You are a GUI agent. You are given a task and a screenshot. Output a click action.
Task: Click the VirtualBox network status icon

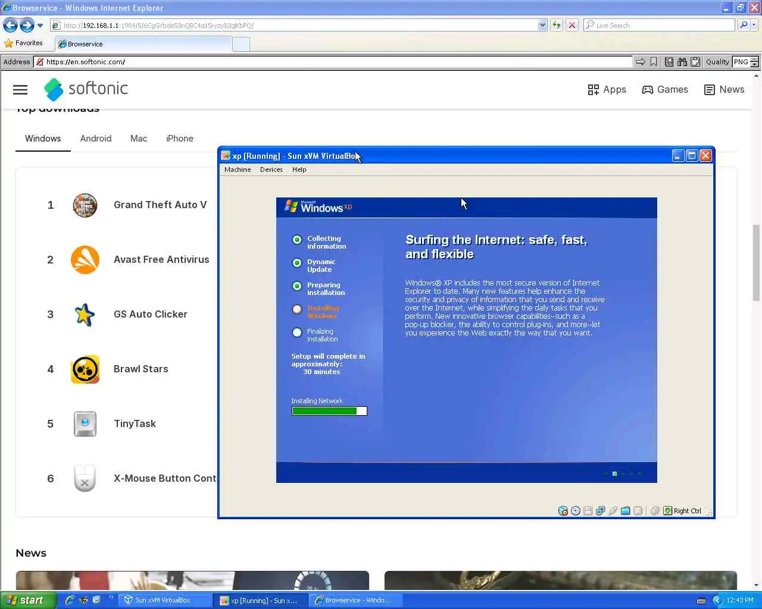(x=601, y=511)
